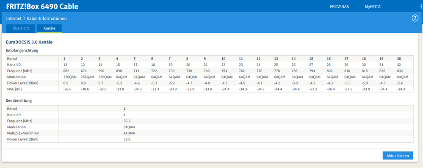Click upstream Power Level [dBuV] label
This screenshot has height=168, width=423.
click(23, 139)
